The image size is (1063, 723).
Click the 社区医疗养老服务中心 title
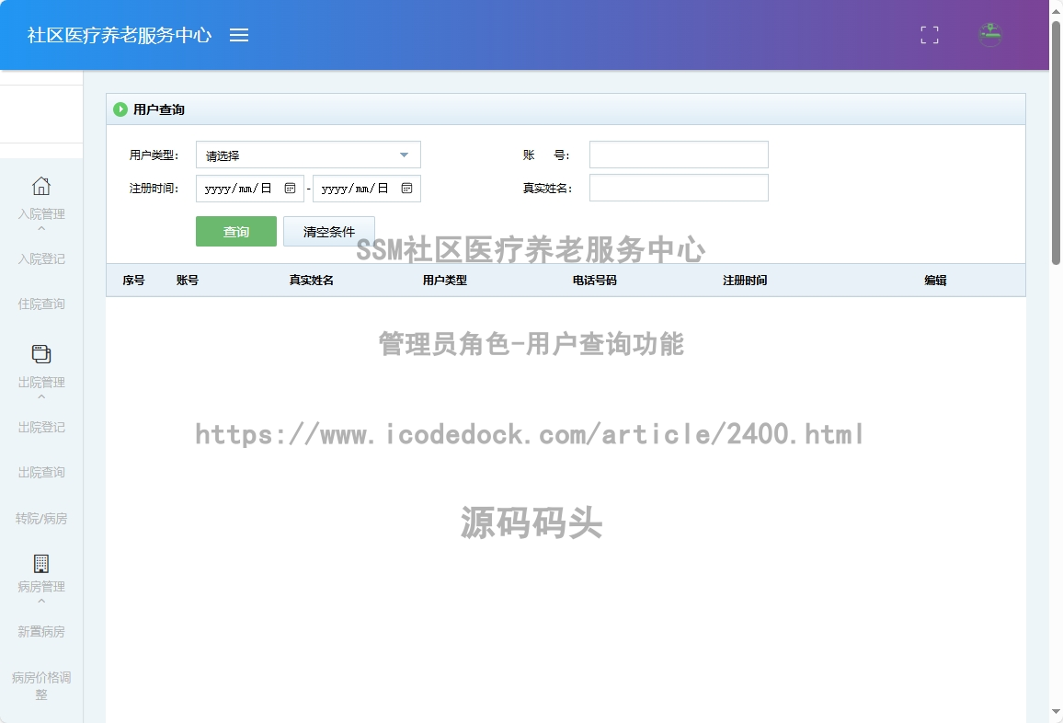(x=120, y=35)
